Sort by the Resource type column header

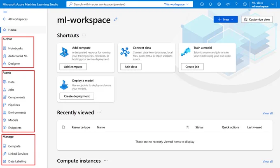[x=81, y=127]
